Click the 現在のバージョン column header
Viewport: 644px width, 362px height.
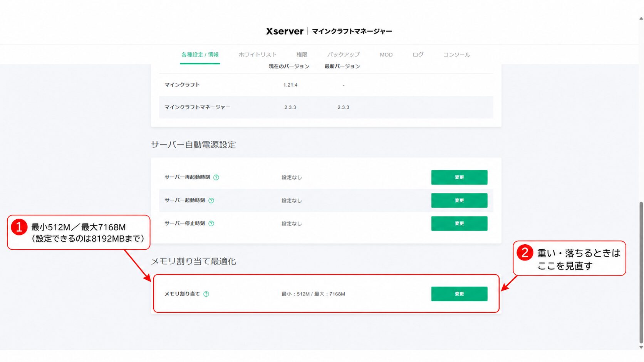289,66
